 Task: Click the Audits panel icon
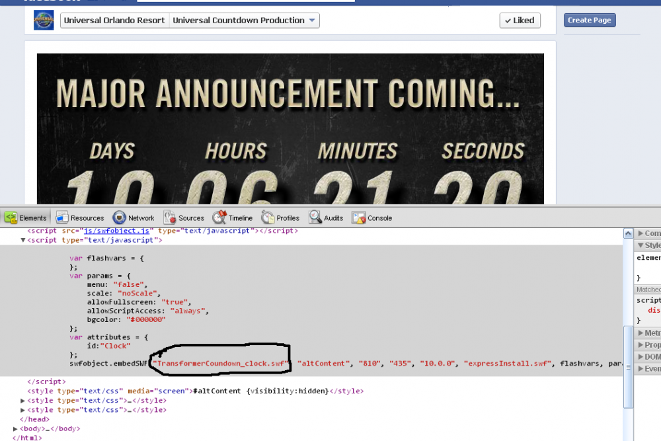tap(315, 218)
